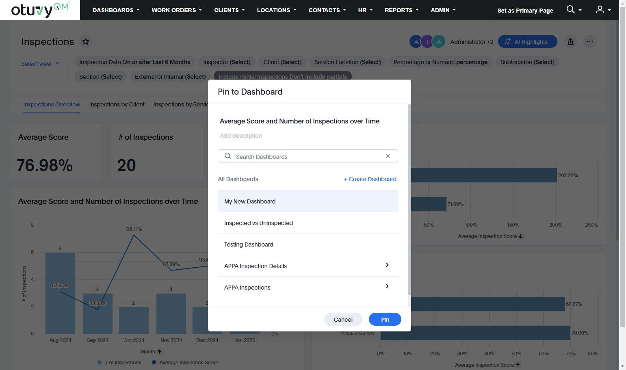Open the three-dot more options menu

click(590, 41)
